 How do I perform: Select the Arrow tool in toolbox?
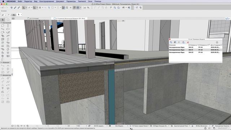click(x=3, y=20)
